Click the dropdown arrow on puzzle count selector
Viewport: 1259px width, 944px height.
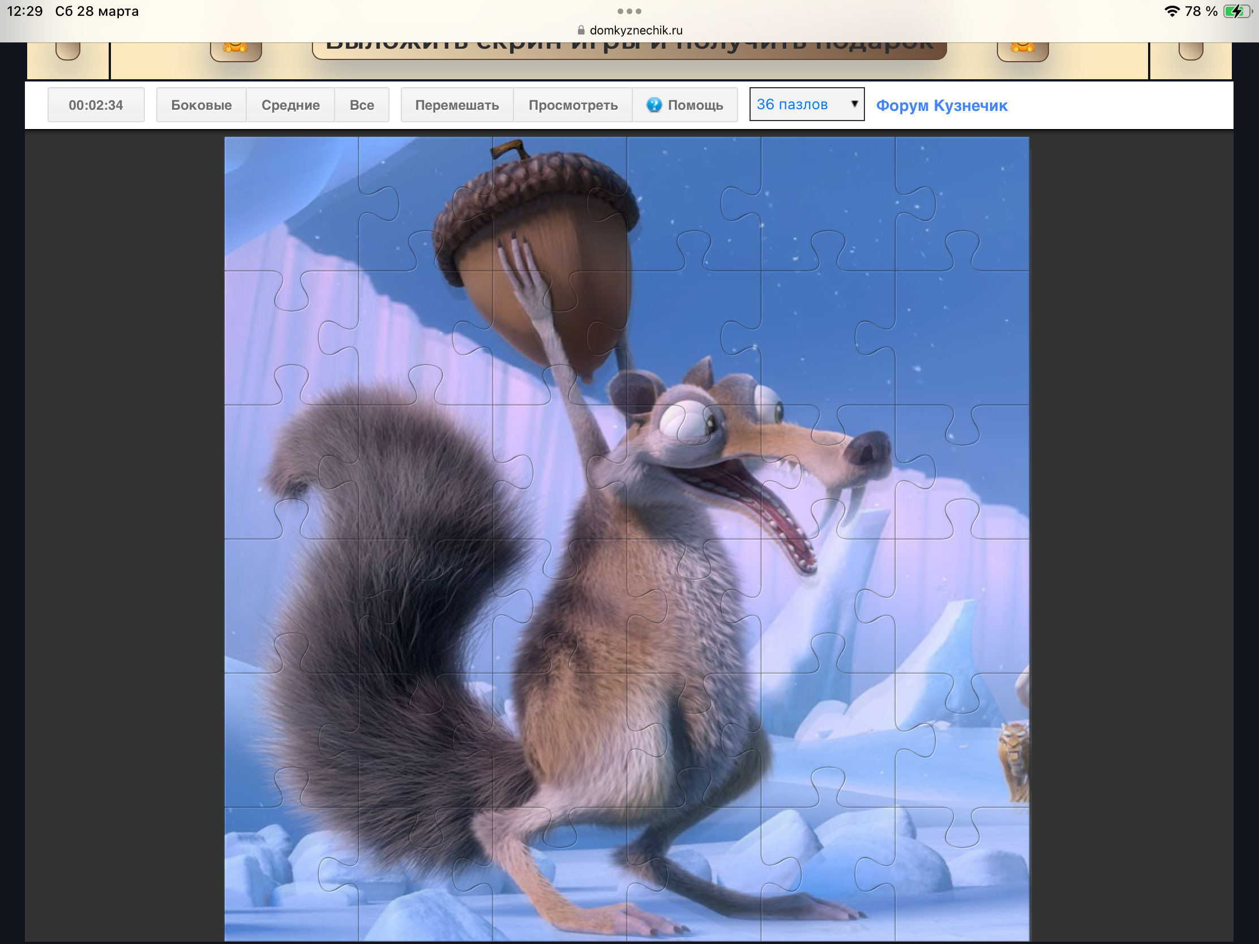[854, 104]
